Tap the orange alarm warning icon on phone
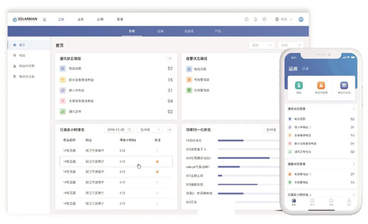 pyautogui.click(x=321, y=85)
